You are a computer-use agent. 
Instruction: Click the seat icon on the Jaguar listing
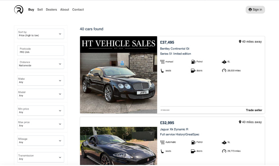162,151
